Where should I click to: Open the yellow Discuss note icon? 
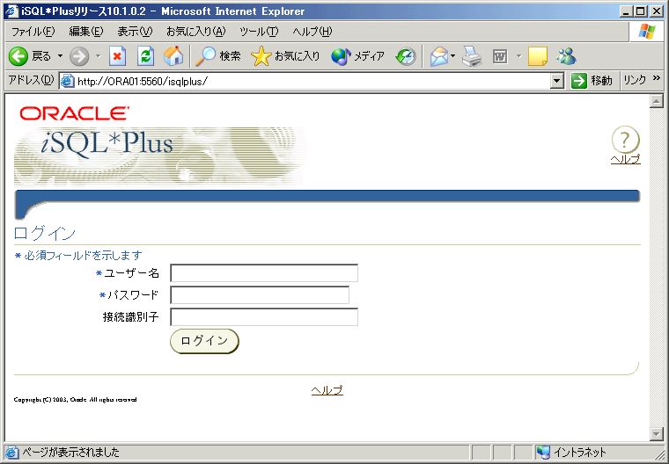click(x=538, y=56)
